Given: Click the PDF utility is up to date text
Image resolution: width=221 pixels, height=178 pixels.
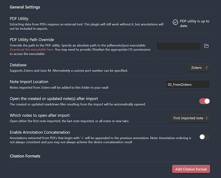Looking at the screenshot, I should pyautogui.click(x=195, y=23).
